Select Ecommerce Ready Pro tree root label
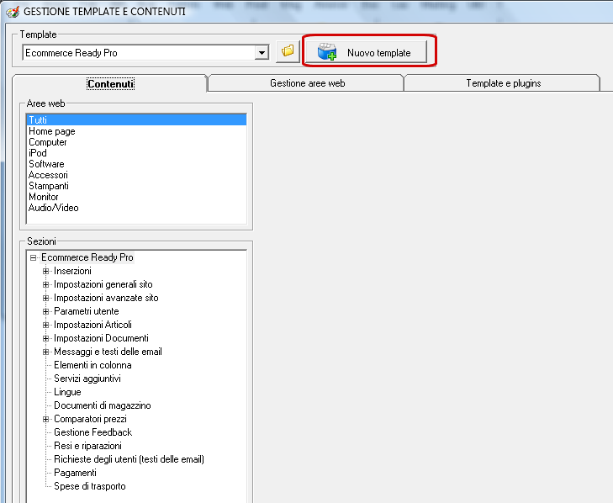Image resolution: width=613 pixels, height=503 pixels. (87, 257)
